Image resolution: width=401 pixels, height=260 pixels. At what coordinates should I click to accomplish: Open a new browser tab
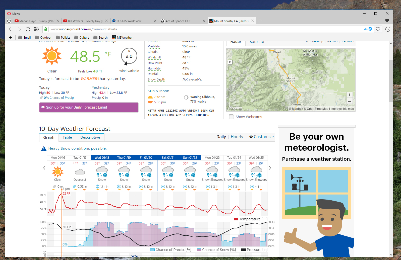(260, 21)
